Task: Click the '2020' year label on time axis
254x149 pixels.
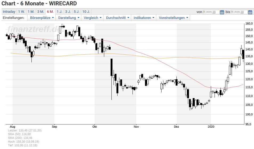Action: coord(211,127)
